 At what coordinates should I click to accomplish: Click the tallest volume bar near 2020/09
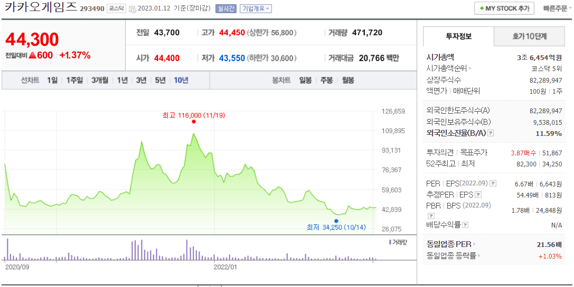[x=7, y=250]
